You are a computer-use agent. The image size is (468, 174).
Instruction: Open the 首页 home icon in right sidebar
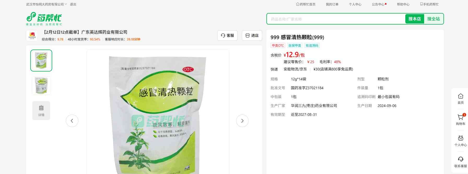pos(460,99)
